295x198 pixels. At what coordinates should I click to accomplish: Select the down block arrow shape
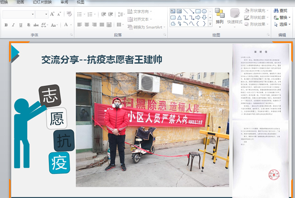tap(204, 17)
